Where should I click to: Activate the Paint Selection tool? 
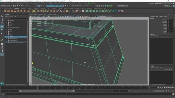(2, 23)
